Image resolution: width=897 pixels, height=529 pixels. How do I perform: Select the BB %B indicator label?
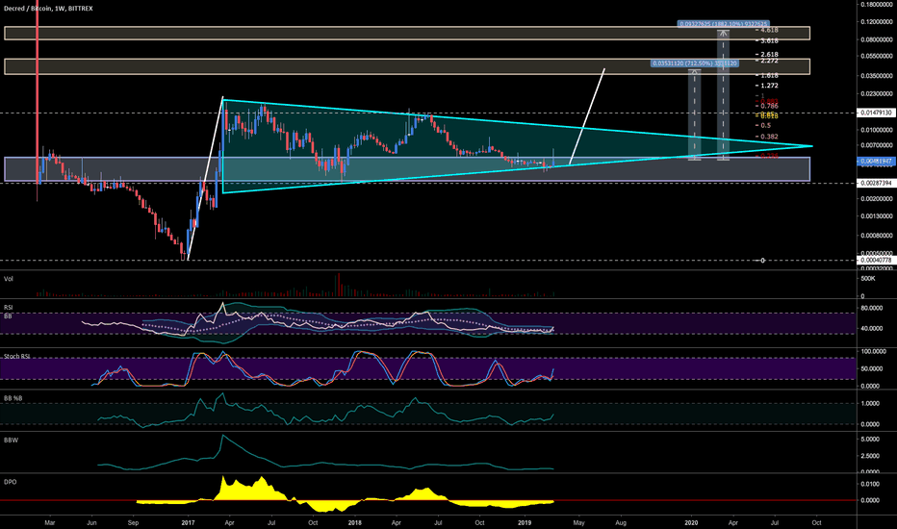click(x=13, y=398)
